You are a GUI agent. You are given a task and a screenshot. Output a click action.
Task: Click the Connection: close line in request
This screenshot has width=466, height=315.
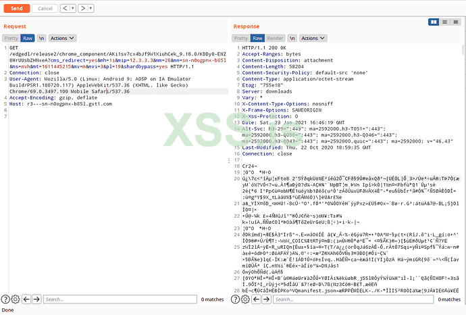pos(34,72)
